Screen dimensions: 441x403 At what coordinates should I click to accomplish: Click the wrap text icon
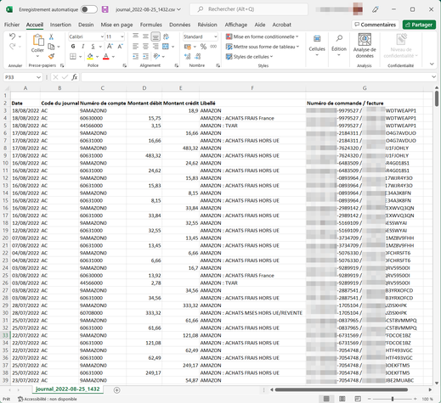point(166,36)
